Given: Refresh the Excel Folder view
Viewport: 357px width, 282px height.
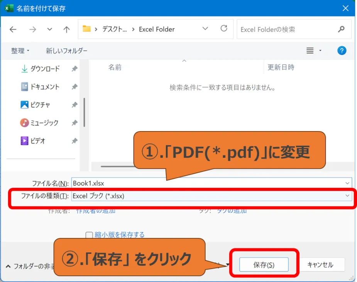Looking at the screenshot, I should (x=224, y=29).
